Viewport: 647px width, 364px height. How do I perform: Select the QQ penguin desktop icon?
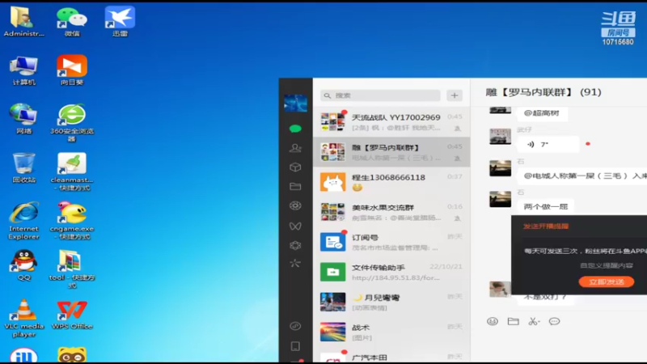coord(23,265)
